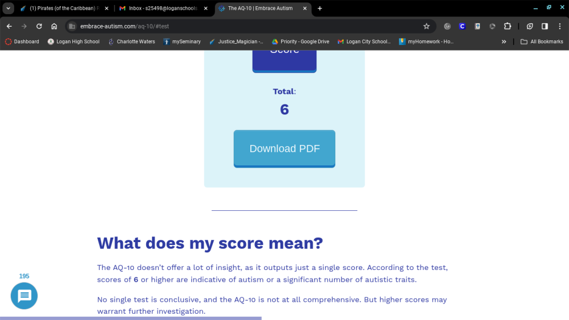Screen dimensions: 569x320
Task: Open Priority - Google Drive bookmark
Action: pos(301,41)
